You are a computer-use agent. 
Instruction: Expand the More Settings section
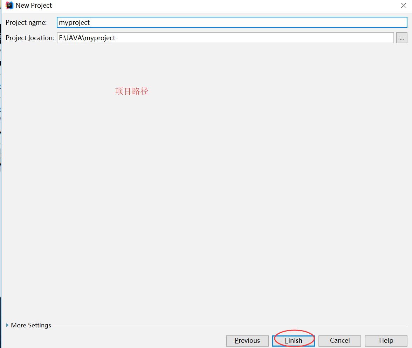28,325
